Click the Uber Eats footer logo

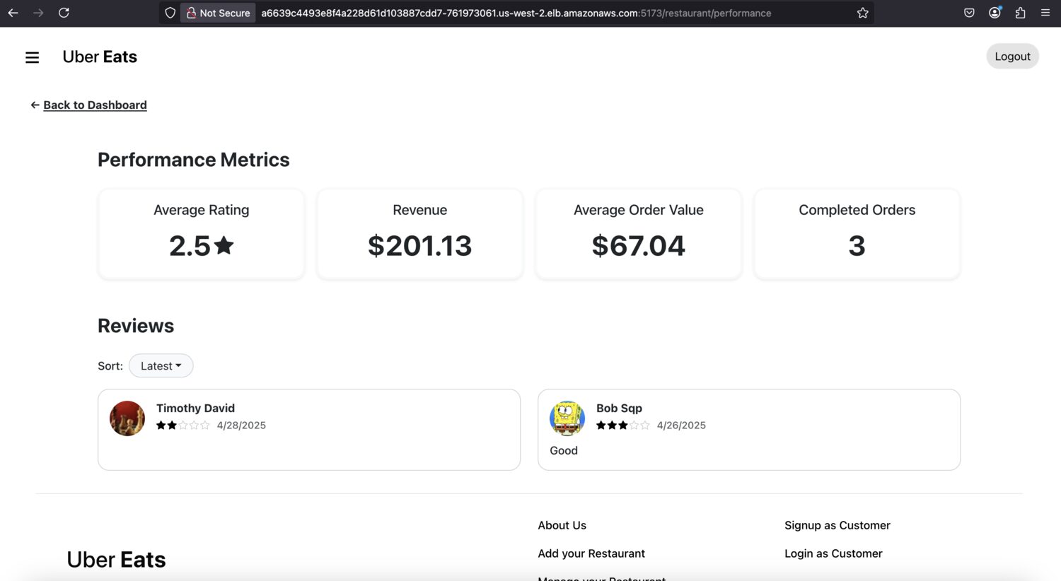[117, 560]
